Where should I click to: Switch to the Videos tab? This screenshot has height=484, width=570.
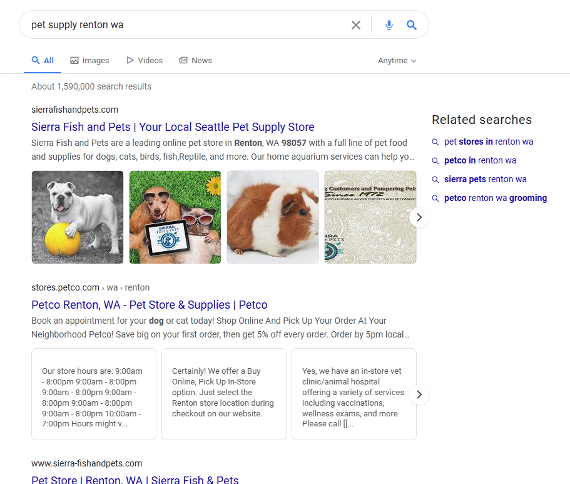tap(145, 61)
